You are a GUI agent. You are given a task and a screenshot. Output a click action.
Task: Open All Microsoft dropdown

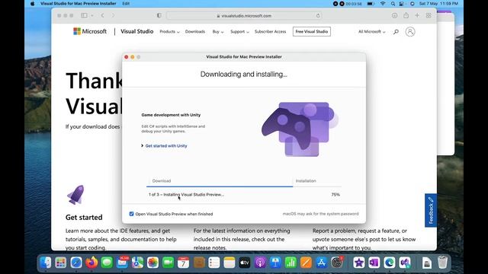pyautogui.click(x=371, y=32)
